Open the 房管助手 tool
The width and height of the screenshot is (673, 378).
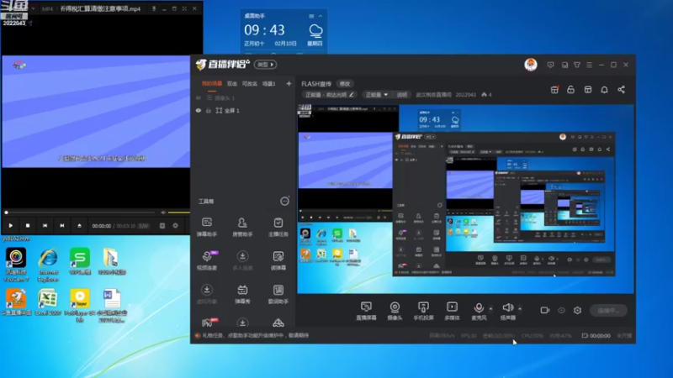(x=242, y=227)
